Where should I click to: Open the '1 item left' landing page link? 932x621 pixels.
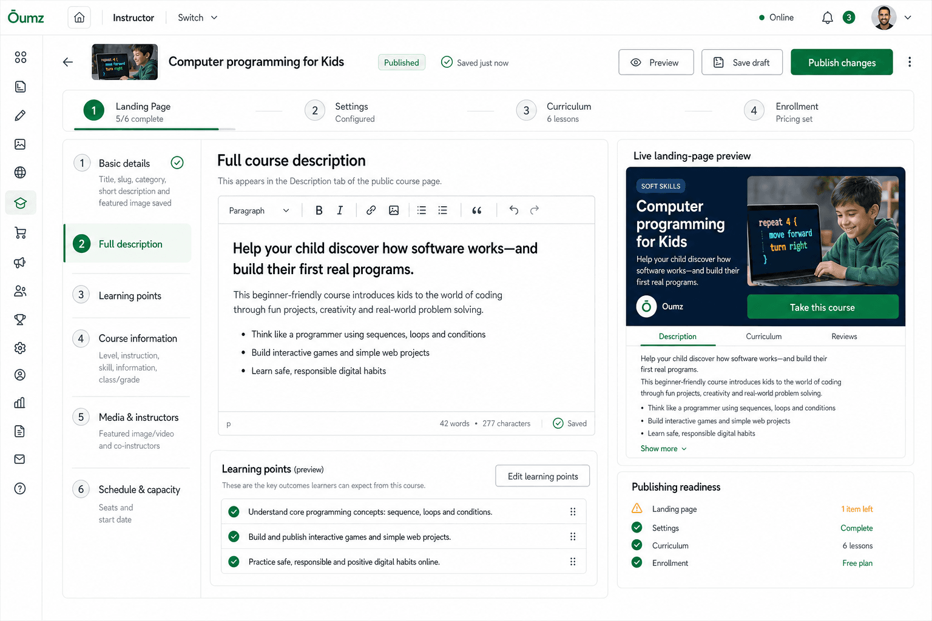[x=857, y=509]
